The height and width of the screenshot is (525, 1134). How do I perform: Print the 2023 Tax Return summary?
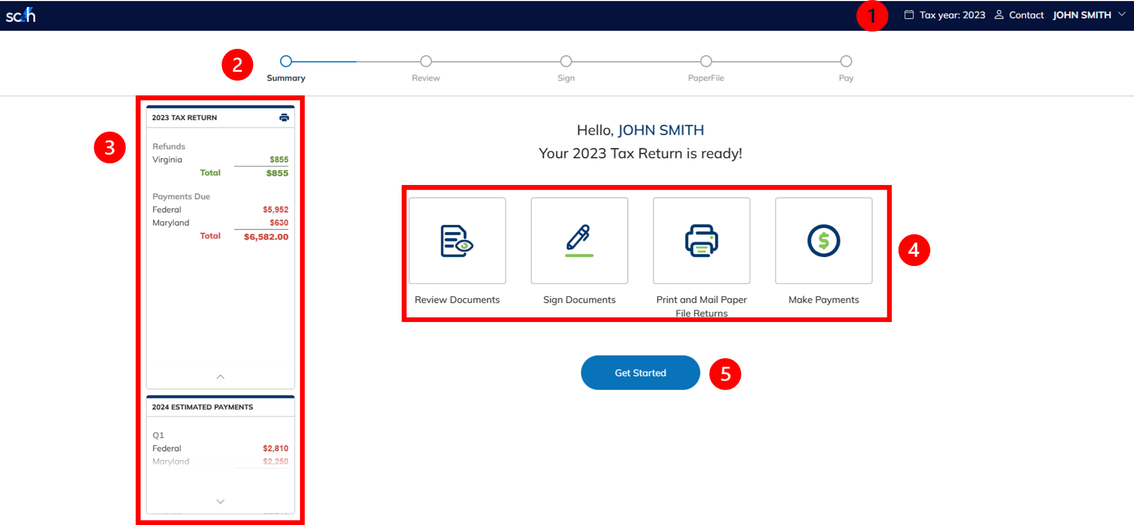(x=284, y=117)
